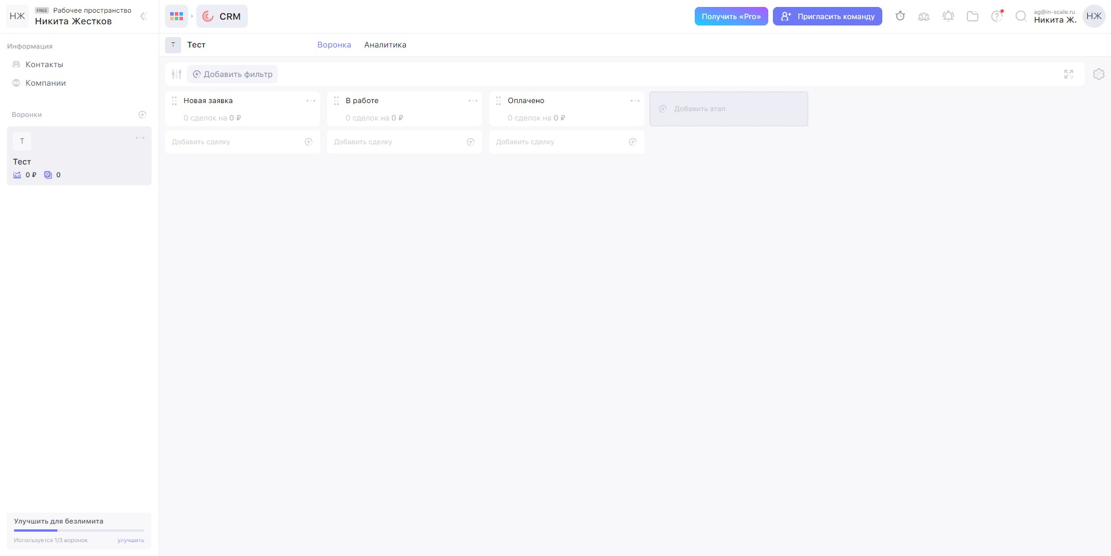Grab drag handle of Оплачено stage
The image size is (1111, 556).
coord(498,101)
